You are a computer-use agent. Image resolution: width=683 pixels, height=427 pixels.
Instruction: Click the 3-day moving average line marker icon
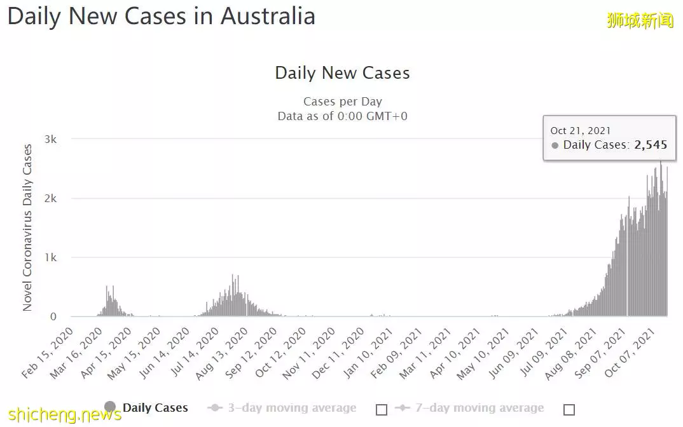pyautogui.click(x=215, y=408)
